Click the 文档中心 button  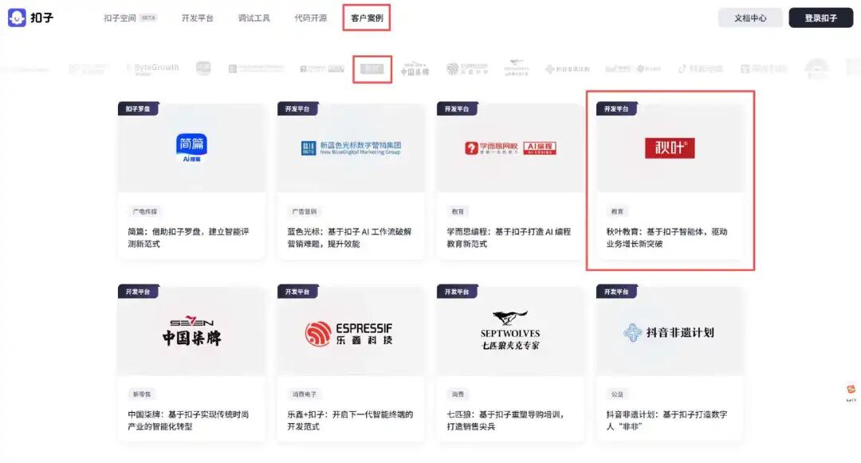click(750, 18)
